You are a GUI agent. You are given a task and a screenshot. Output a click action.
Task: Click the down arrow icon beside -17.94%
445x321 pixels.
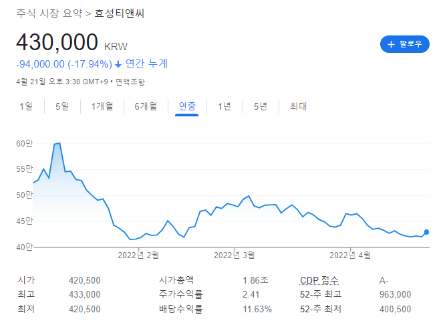[x=118, y=65]
